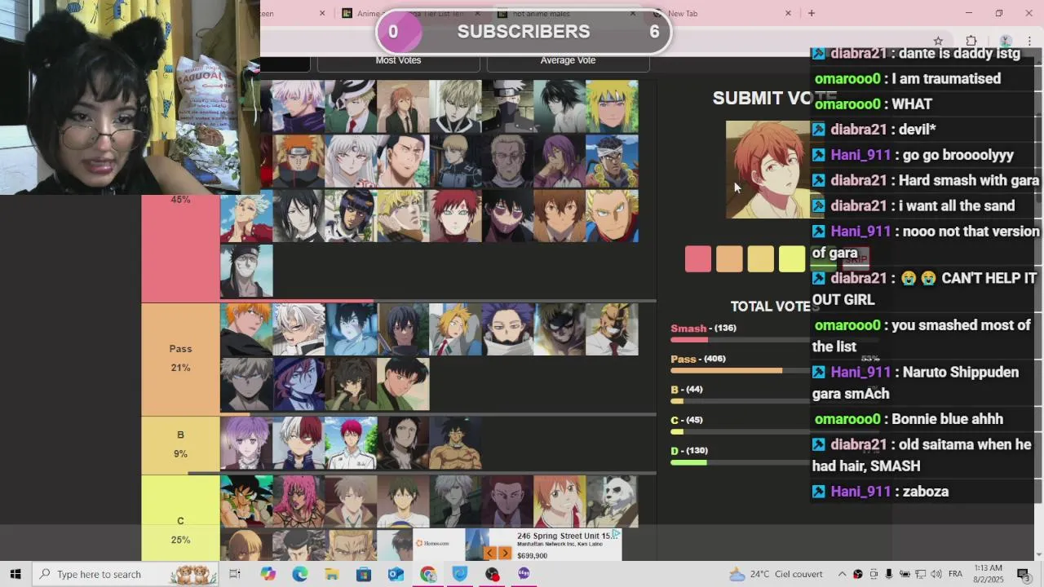
Task: Select shirtless Broly thumbnail in B tier
Action: 455,444
